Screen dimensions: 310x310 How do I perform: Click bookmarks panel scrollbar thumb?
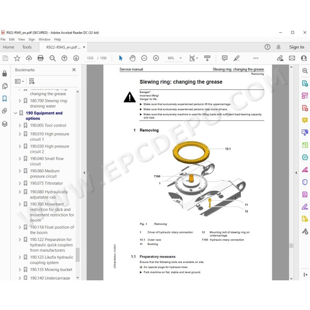[x=77, y=255]
